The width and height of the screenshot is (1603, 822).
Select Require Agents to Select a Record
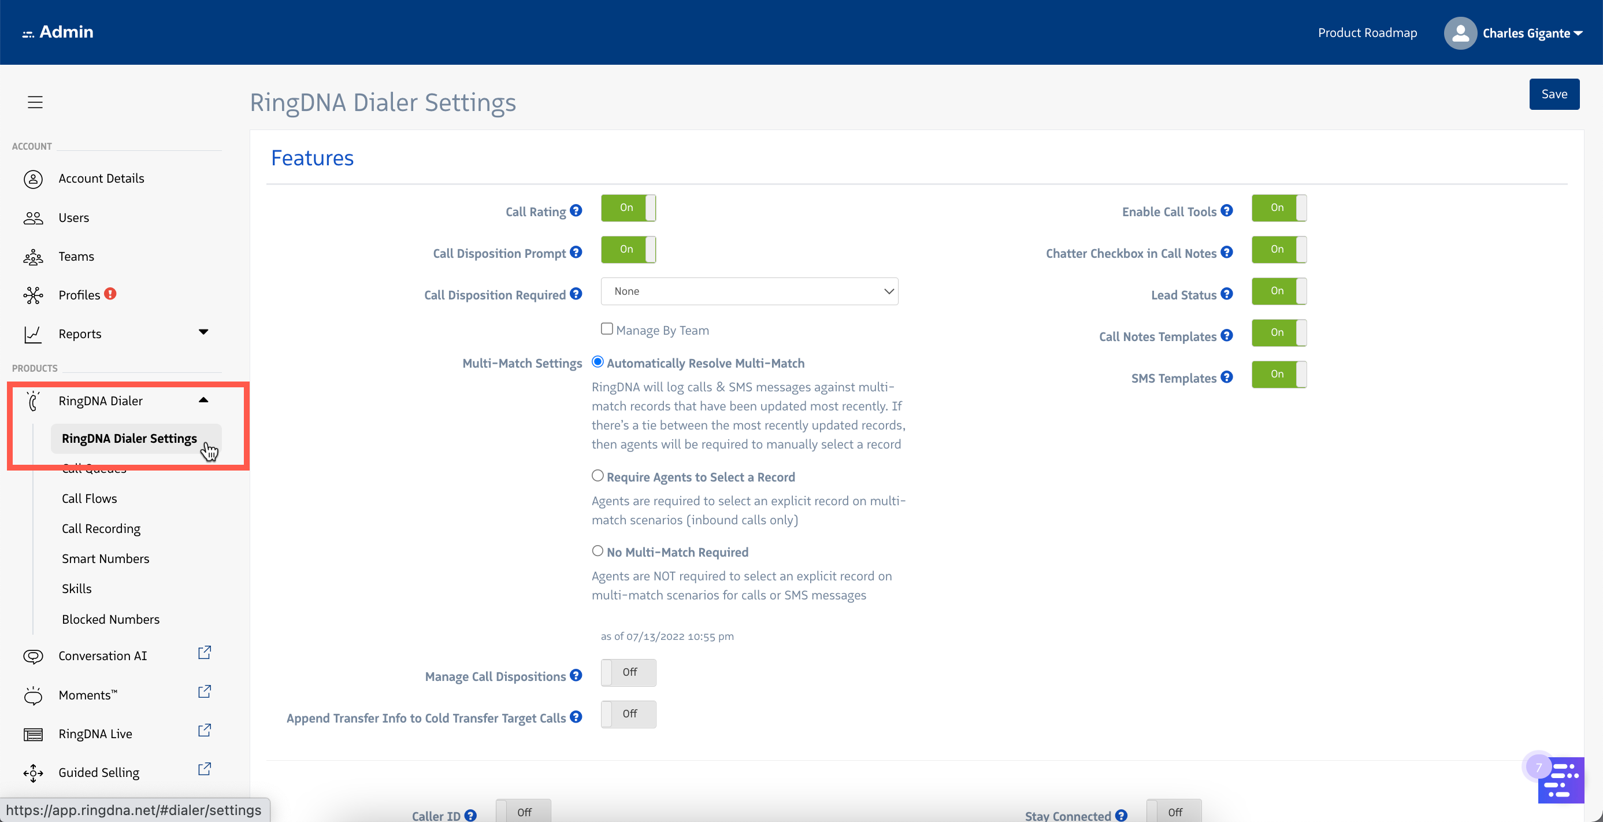click(x=598, y=476)
